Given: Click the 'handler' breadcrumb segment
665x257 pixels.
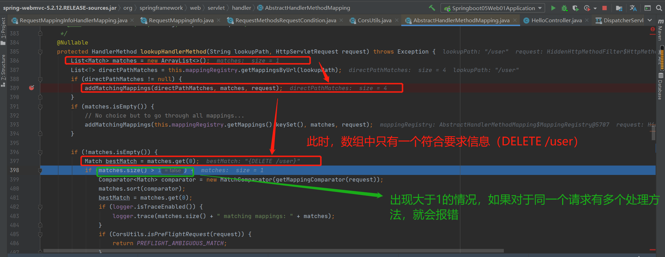Looking at the screenshot, I should point(241,8).
